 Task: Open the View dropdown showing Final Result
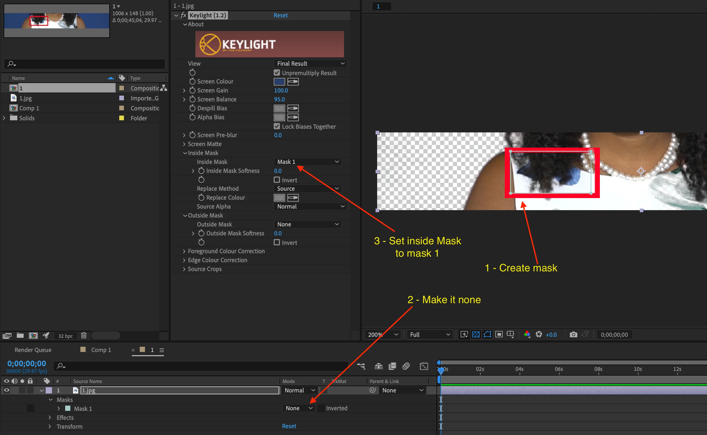310,64
